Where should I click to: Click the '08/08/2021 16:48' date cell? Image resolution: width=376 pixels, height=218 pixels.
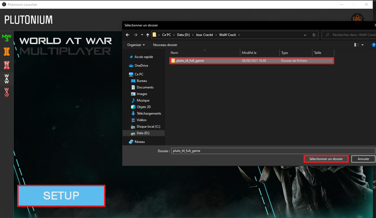pyautogui.click(x=254, y=61)
